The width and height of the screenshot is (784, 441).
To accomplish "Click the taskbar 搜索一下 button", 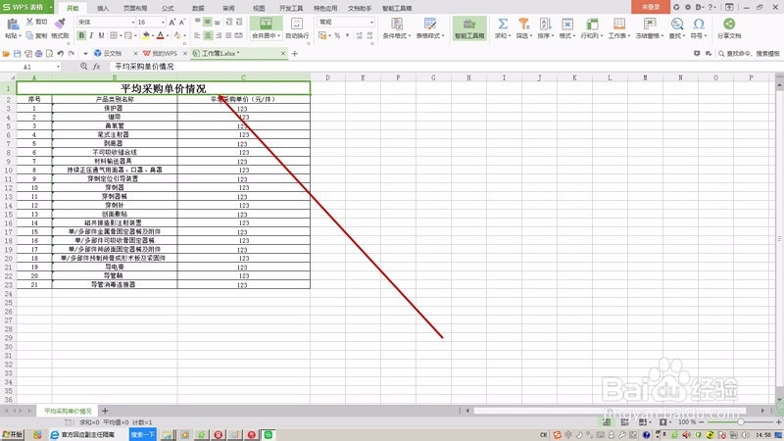I will point(143,435).
